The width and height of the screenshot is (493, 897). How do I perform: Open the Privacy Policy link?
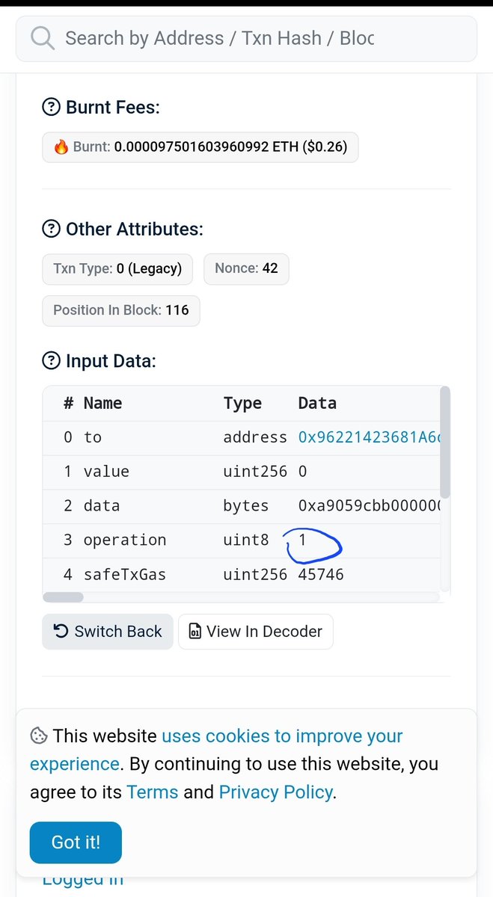pyautogui.click(x=275, y=792)
